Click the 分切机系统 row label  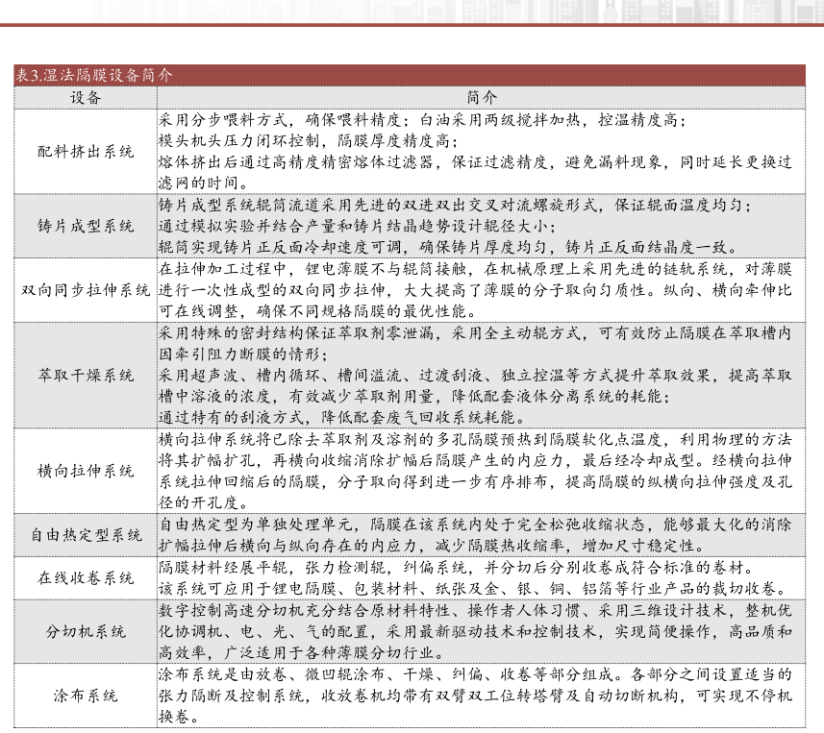point(86,631)
